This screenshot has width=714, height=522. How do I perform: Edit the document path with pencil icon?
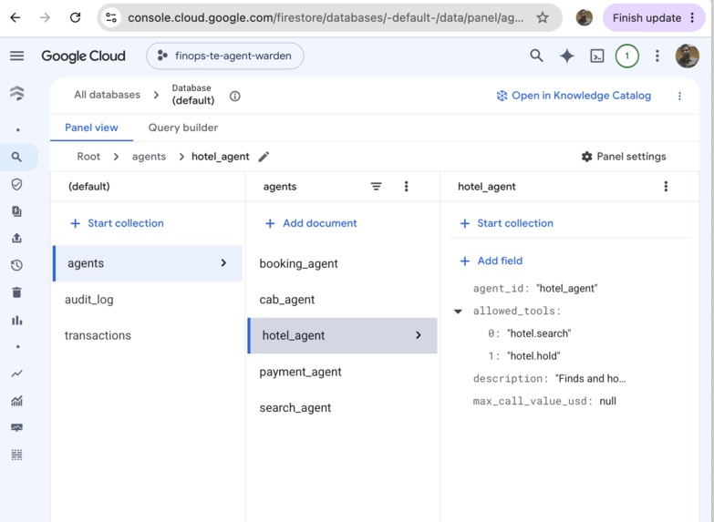tap(264, 157)
